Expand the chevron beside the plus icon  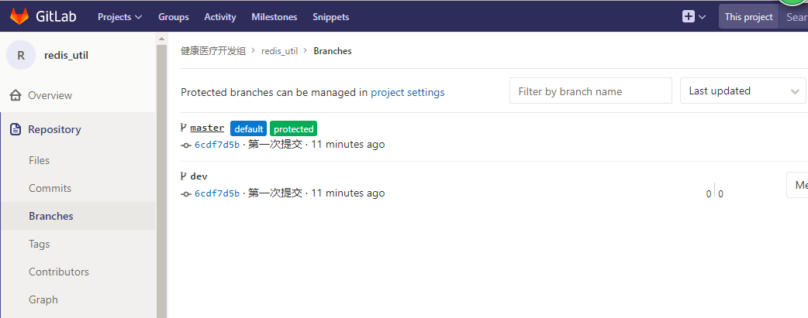point(702,17)
